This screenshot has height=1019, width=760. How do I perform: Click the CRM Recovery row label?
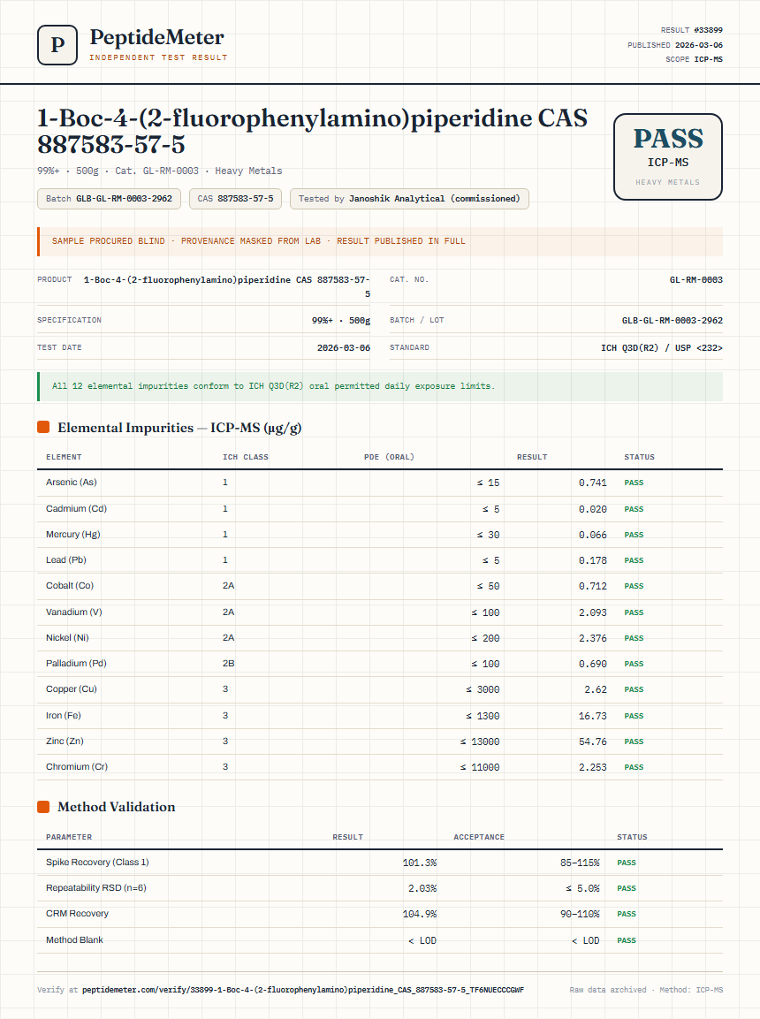point(77,914)
